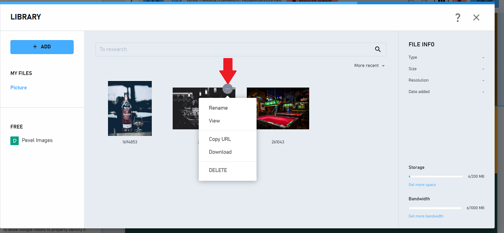This screenshot has width=504, height=233.
Task: Open the Library help question mark
Action: [x=458, y=18]
